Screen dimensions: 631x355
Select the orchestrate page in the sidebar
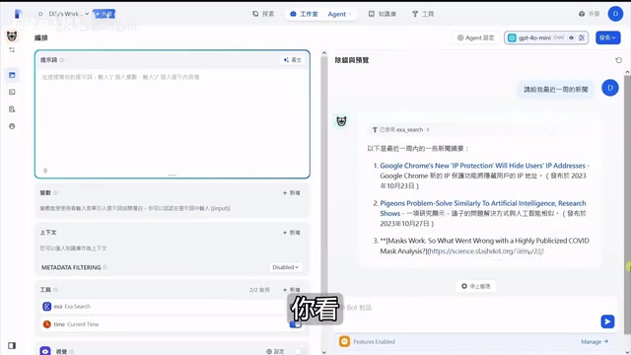coord(12,75)
